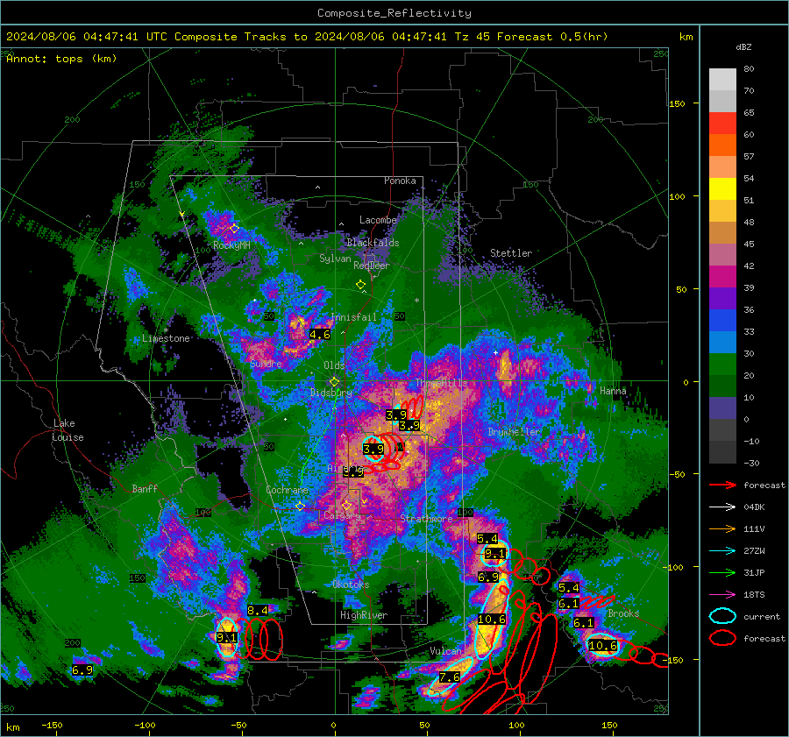Screen dimensions: 789x737
Task: Click the 'Tz 45 Forecast 0.5(hr)' header text
Action: (x=531, y=37)
